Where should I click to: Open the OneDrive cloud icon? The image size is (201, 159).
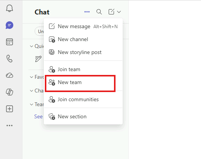(9, 75)
